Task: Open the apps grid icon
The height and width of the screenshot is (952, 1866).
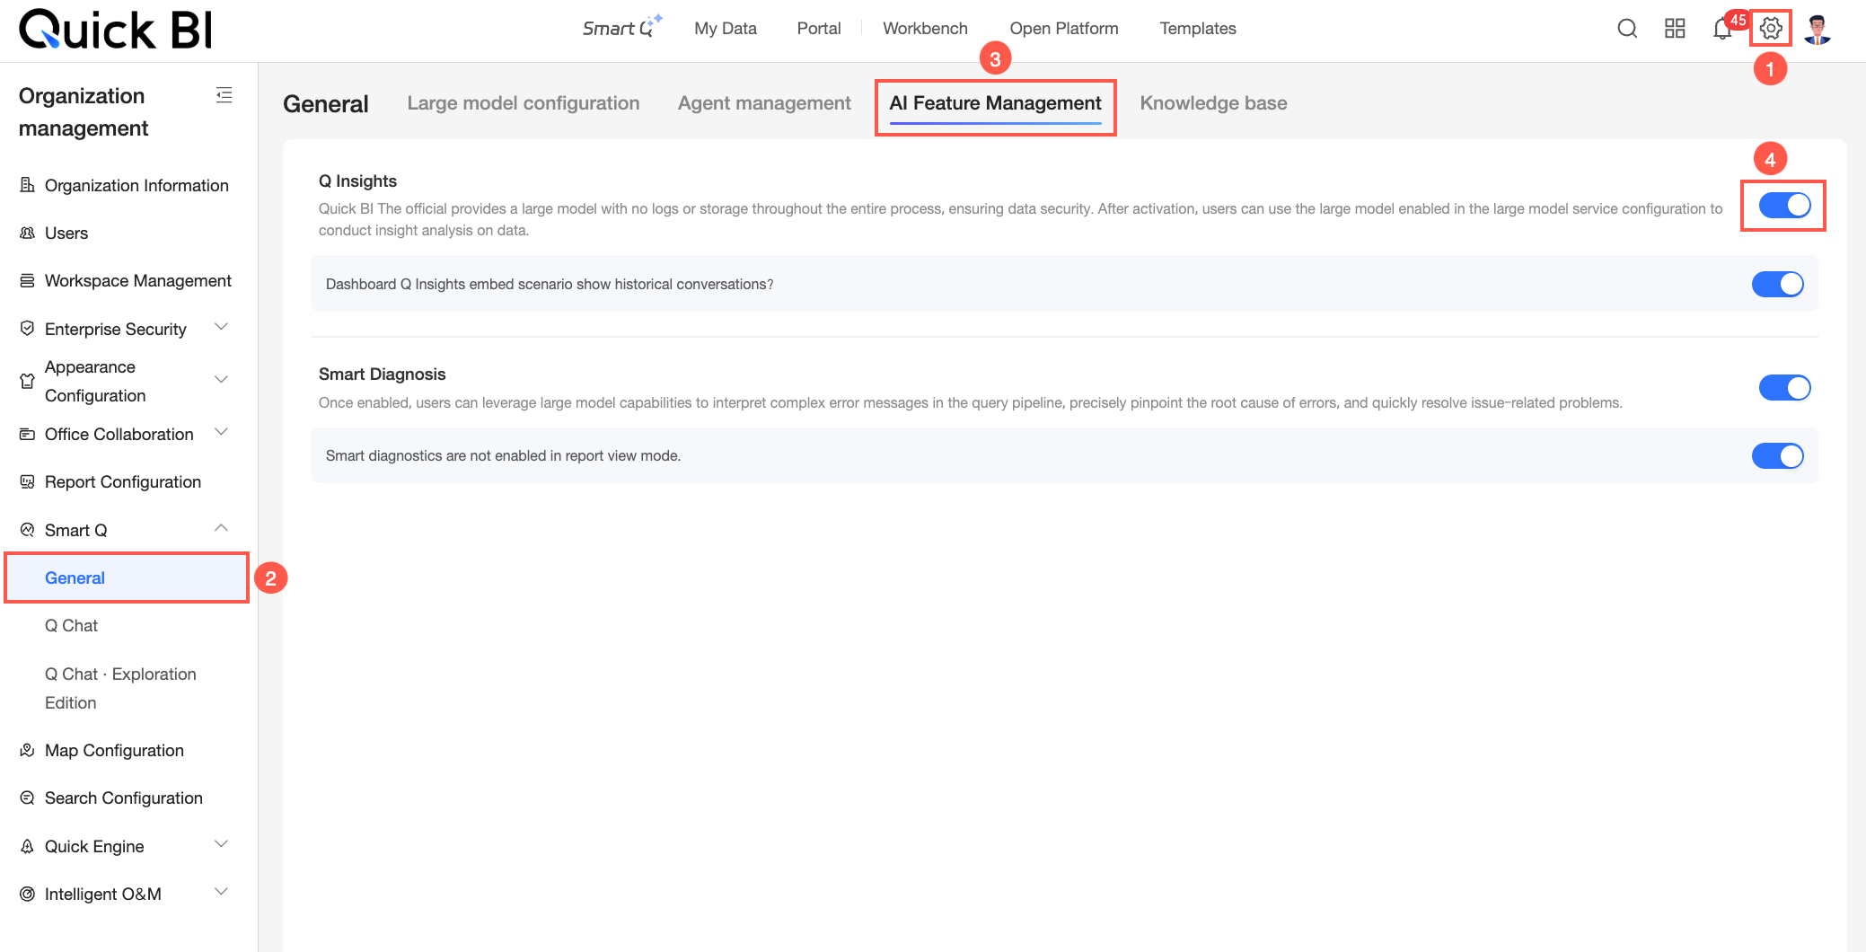Action: point(1675,29)
